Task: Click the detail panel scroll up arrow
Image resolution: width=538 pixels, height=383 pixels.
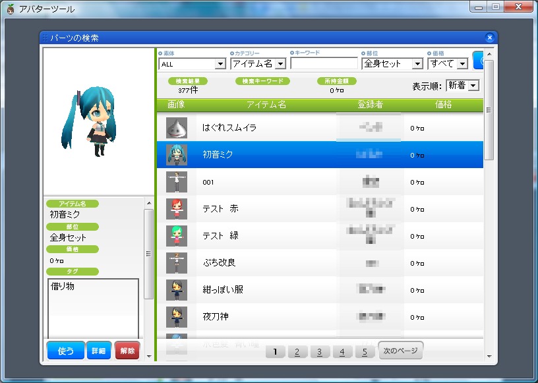Action: pyautogui.click(x=149, y=203)
